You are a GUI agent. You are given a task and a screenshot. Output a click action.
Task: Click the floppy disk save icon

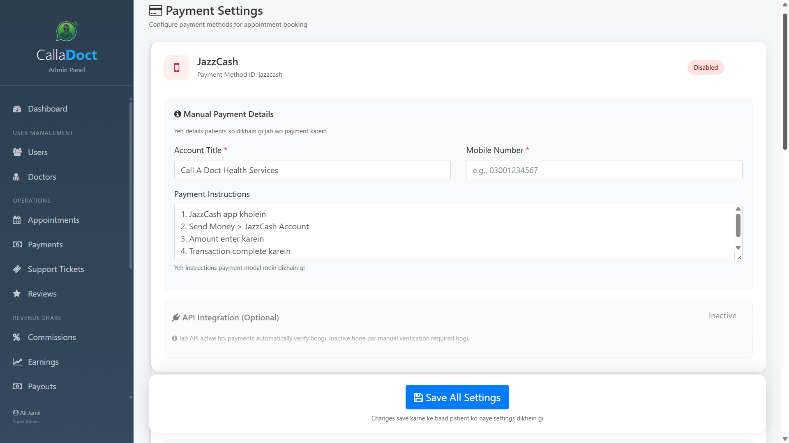tap(418, 397)
